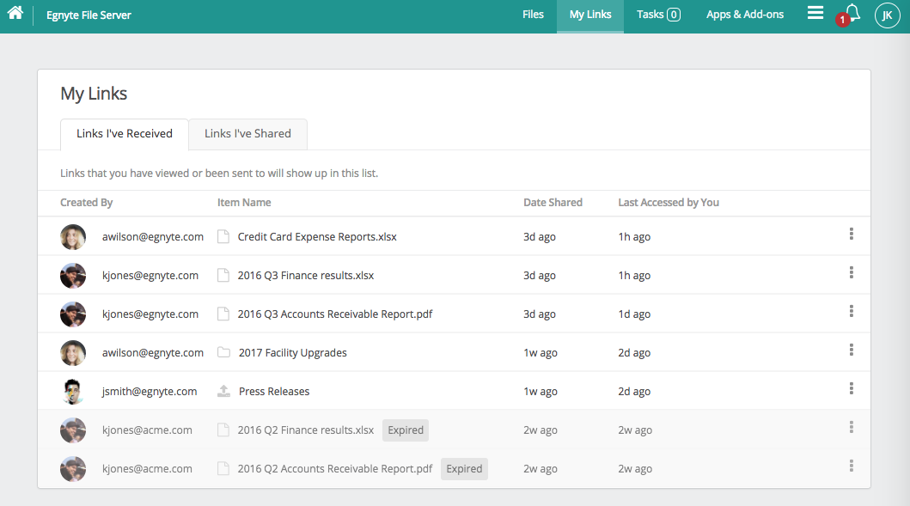Viewport: 910px width, 506px height.
Task: Click kjones@egnyte.com in 2016 Q3 Finance results row
Action: 150,276
